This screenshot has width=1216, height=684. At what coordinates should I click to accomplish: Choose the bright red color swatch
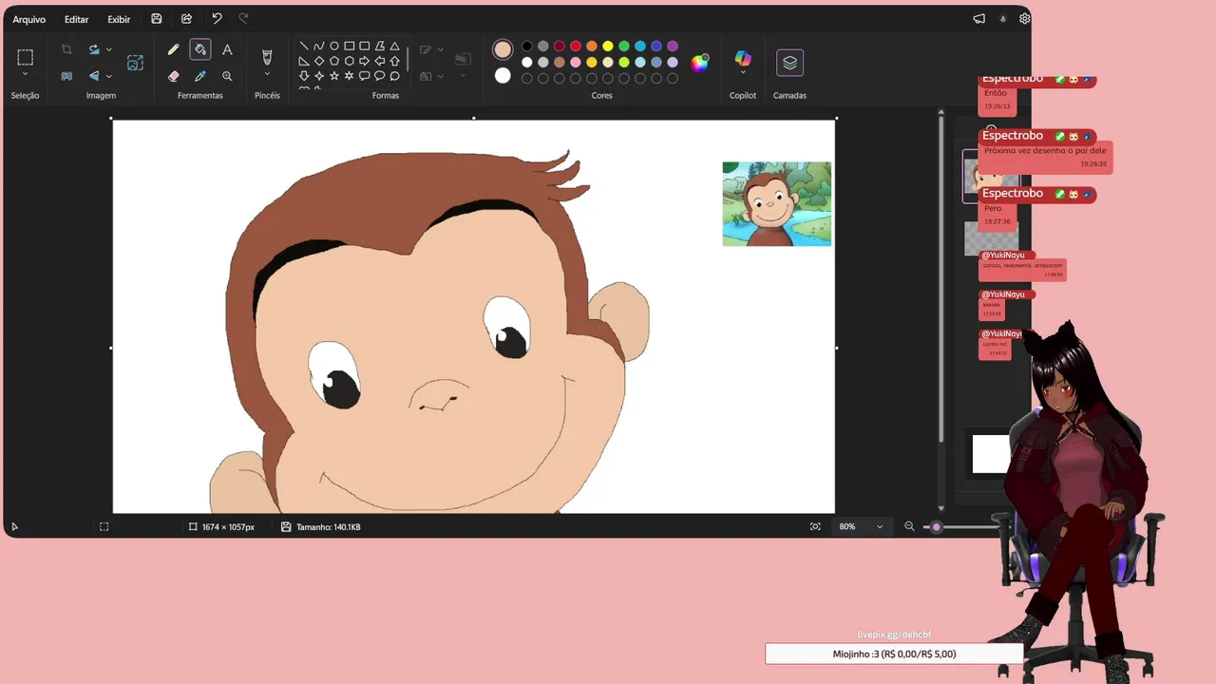[x=576, y=46]
